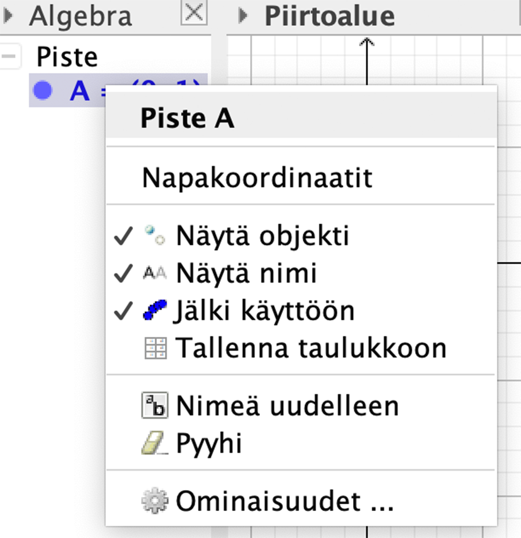
Task: Close the Algebra view with X
Action: coord(194,13)
